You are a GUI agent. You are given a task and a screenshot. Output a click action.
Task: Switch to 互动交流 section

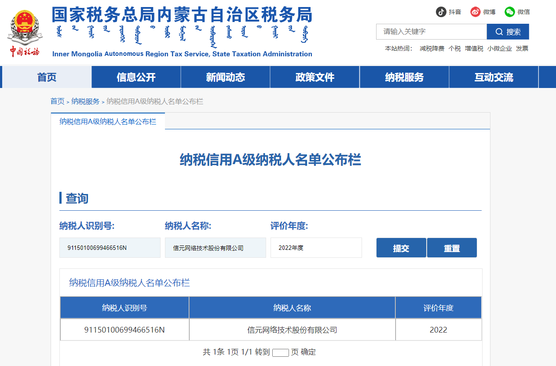pyautogui.click(x=494, y=77)
